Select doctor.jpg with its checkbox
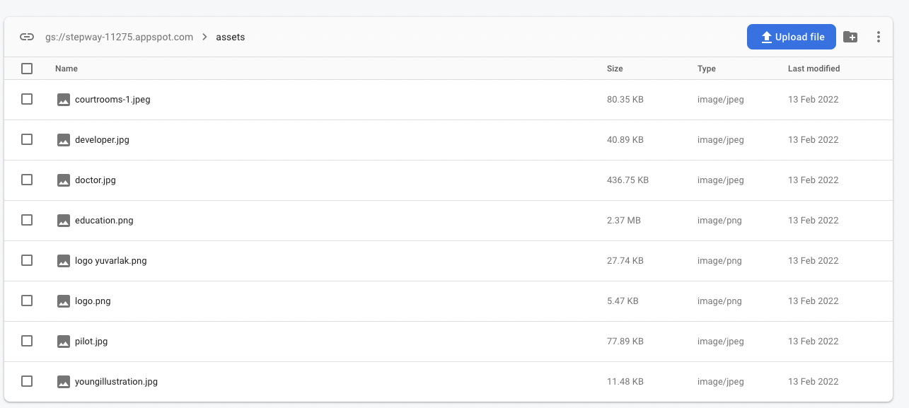The width and height of the screenshot is (909, 408). pos(27,180)
